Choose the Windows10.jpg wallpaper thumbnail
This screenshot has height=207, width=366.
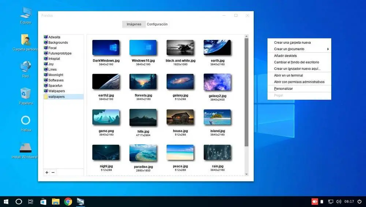click(x=143, y=48)
